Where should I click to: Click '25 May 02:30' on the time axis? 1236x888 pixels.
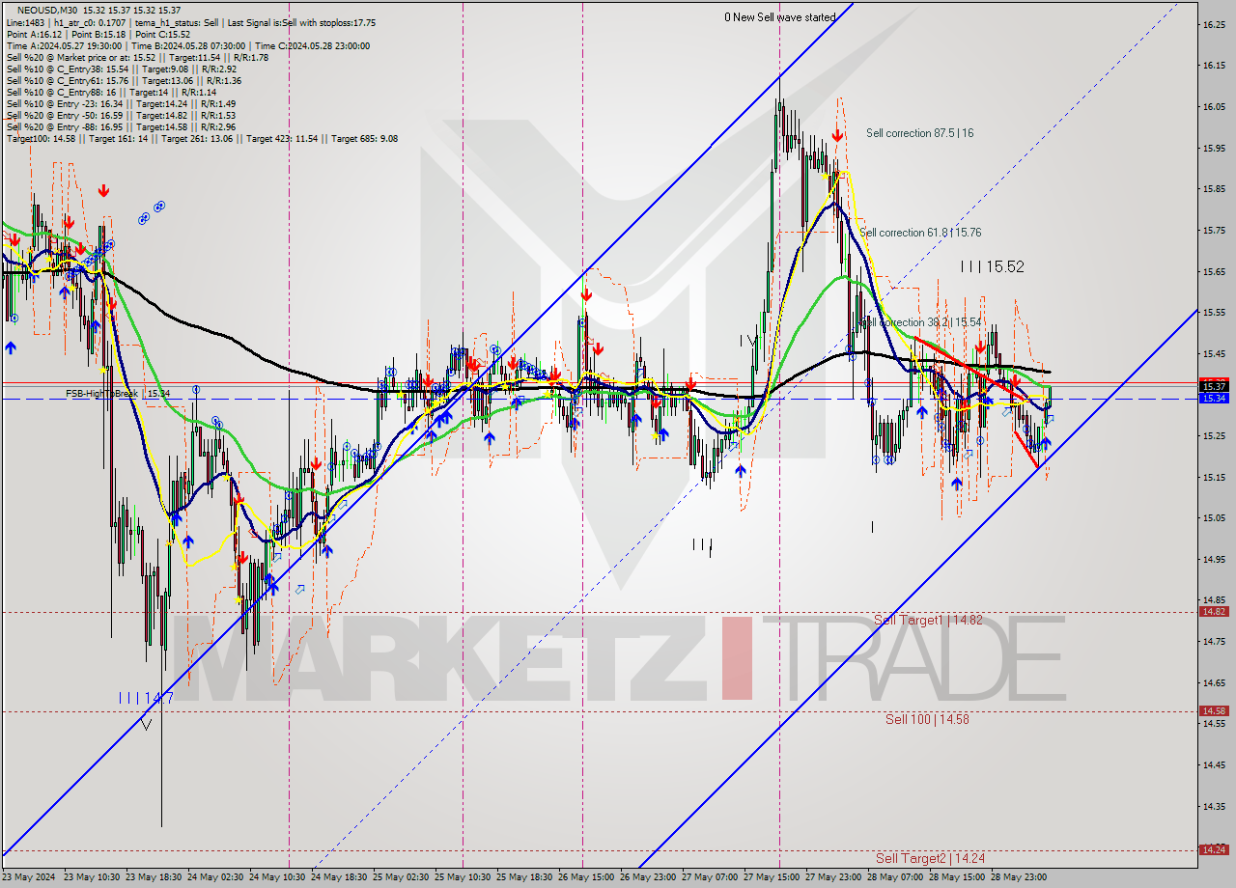(x=400, y=877)
